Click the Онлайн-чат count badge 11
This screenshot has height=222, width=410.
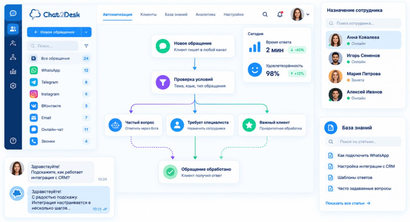(x=86, y=129)
